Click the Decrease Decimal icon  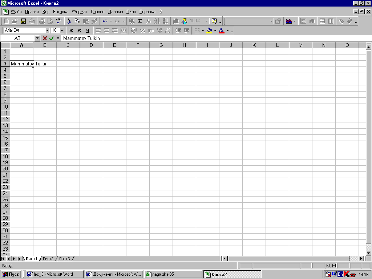pyautogui.click(x=168, y=31)
